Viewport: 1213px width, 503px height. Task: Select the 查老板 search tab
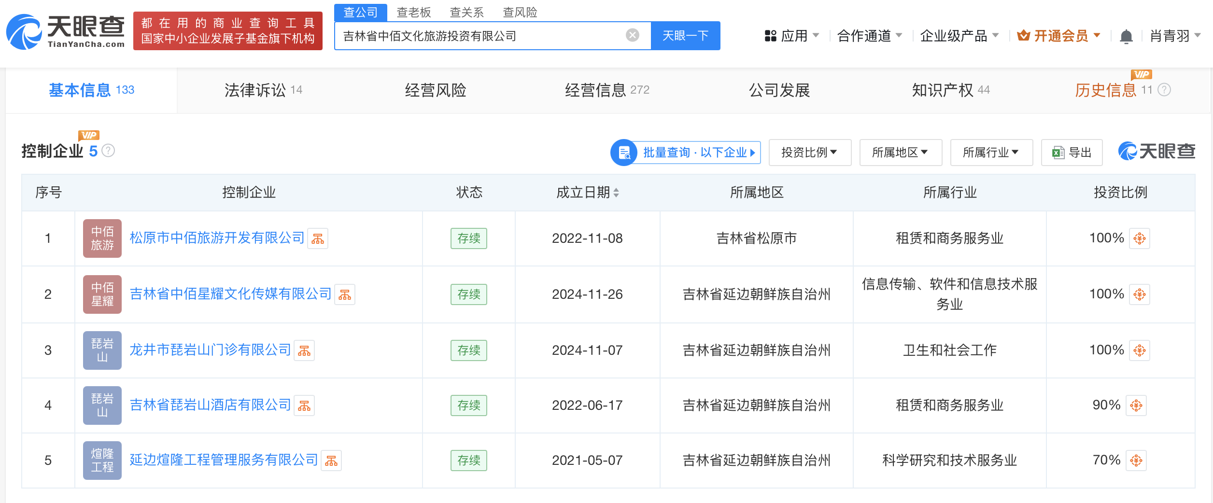click(x=414, y=12)
